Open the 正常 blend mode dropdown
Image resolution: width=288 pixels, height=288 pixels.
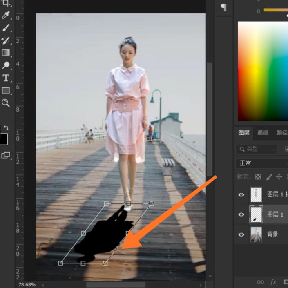point(262,163)
